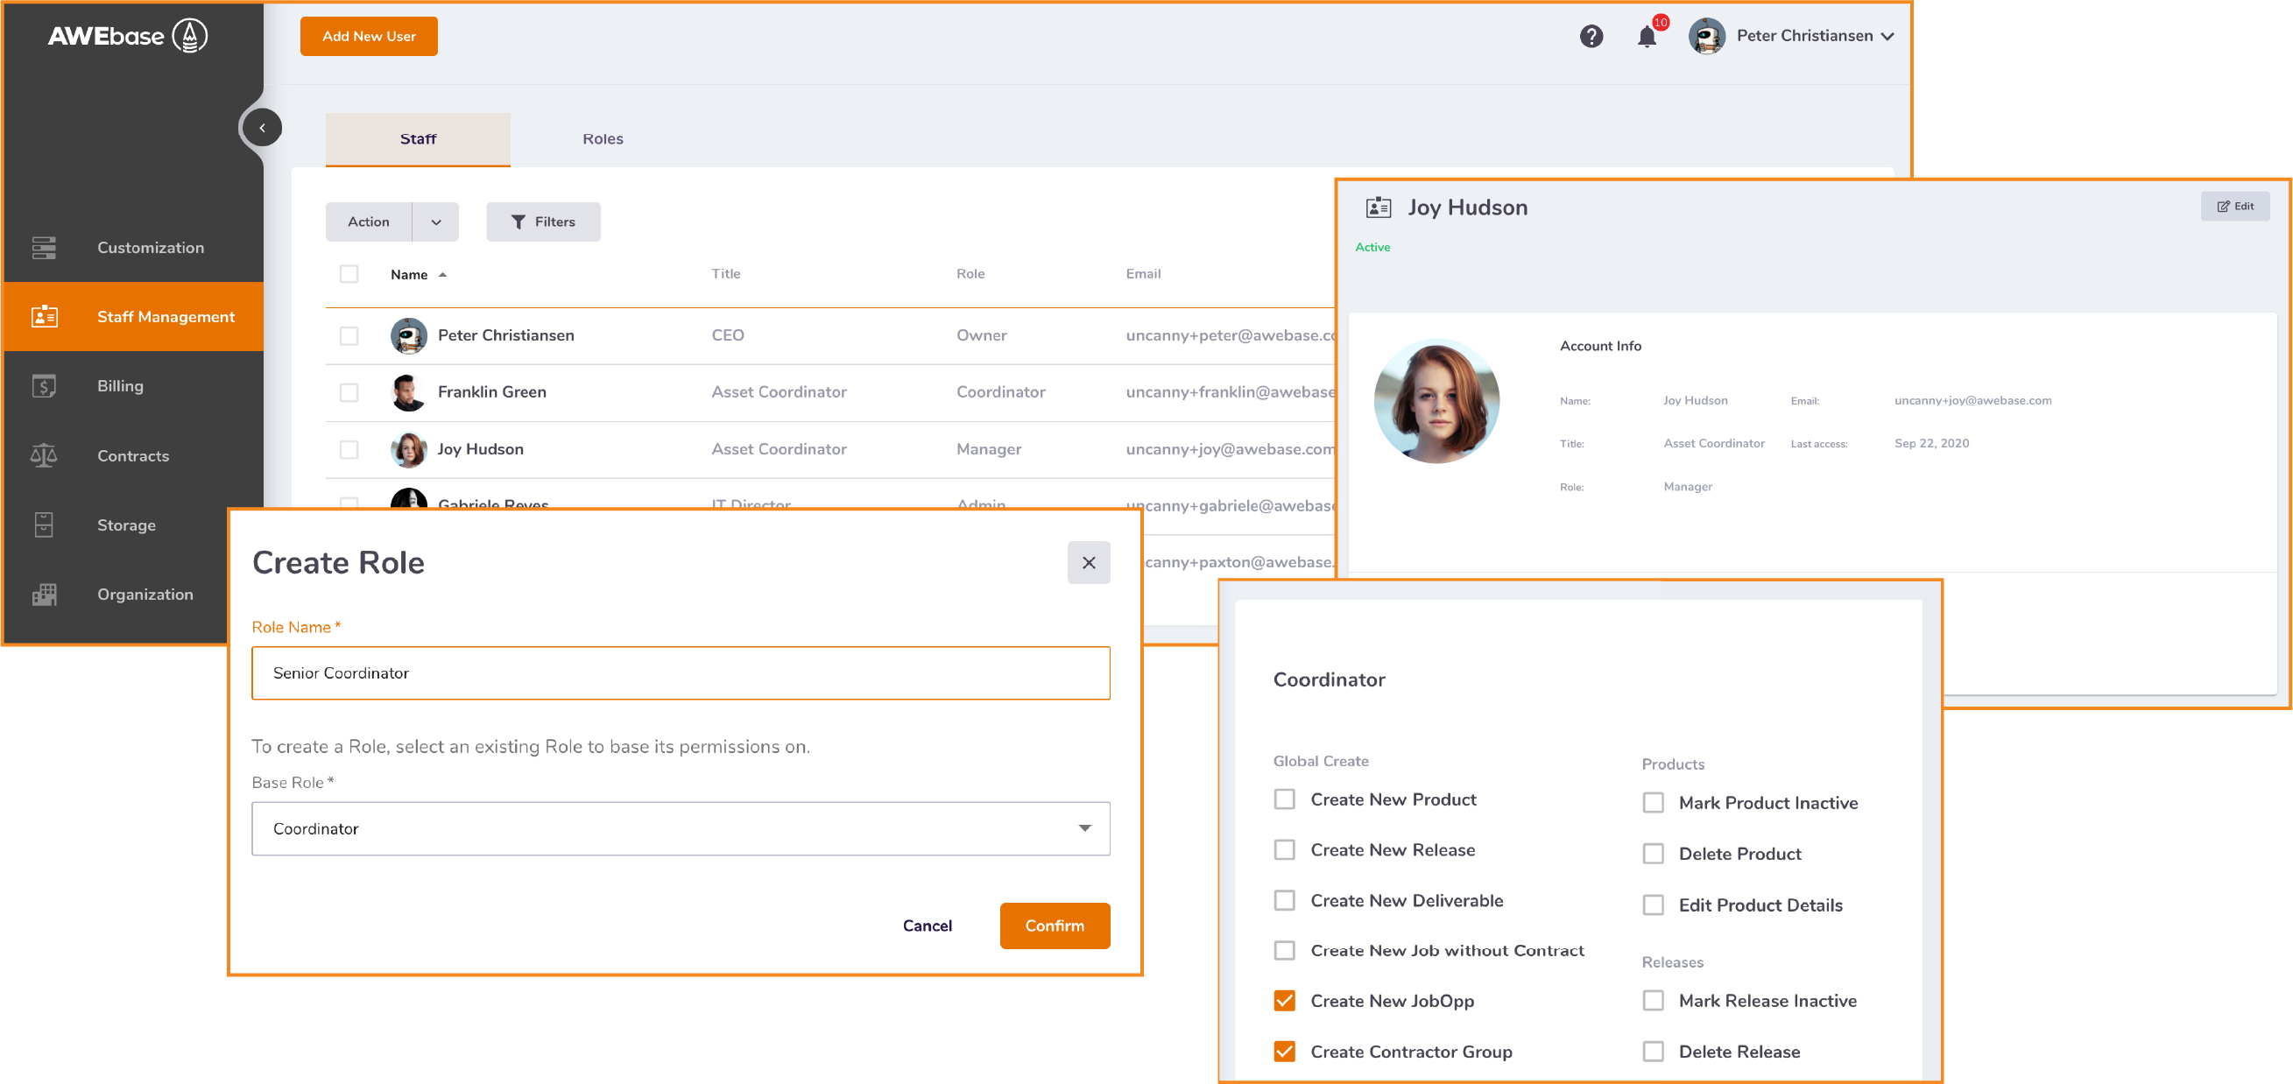2293x1084 pixels.
Task: Open the Action dropdown arrow
Action: coord(436,222)
